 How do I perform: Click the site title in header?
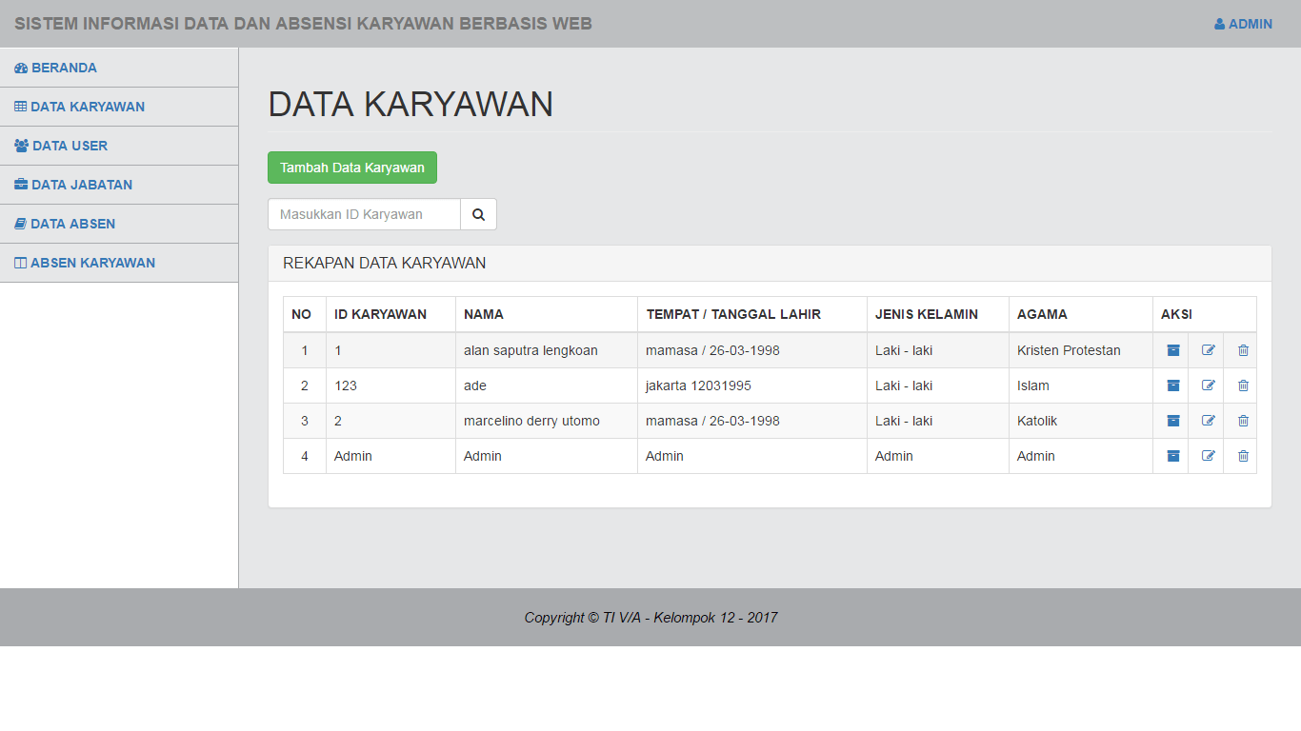click(303, 24)
